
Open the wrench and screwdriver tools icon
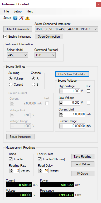[x=21, y=18]
